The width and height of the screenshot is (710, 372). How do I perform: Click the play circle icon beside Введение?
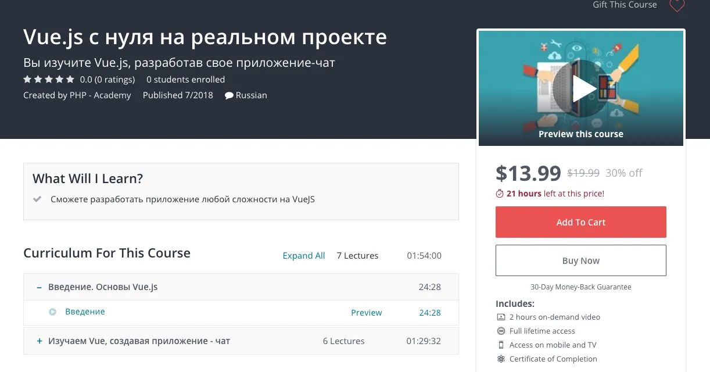(x=53, y=312)
